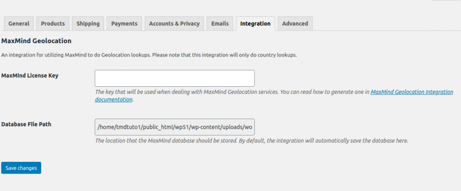The width and height of the screenshot is (461, 191).
Task: Switch to the Emails tab
Action: (220, 24)
